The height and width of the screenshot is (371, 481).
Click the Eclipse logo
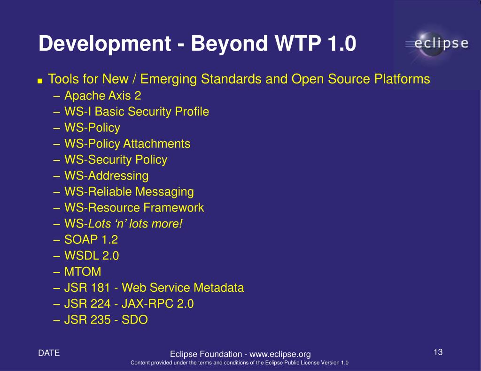(437, 44)
